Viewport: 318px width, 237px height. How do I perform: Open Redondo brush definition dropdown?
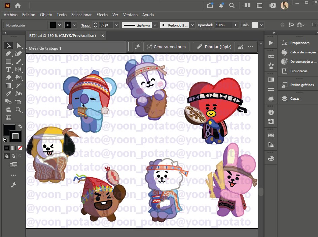point(192,25)
